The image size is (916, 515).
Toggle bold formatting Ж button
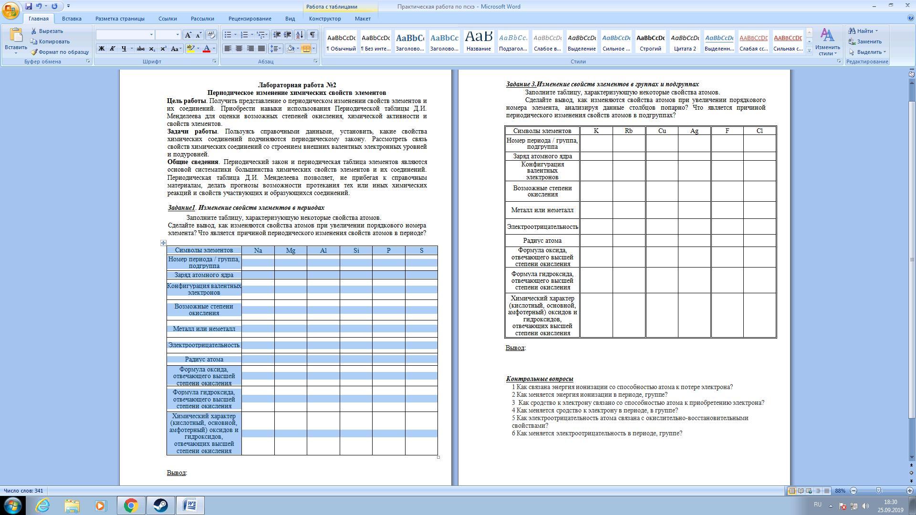coord(101,49)
